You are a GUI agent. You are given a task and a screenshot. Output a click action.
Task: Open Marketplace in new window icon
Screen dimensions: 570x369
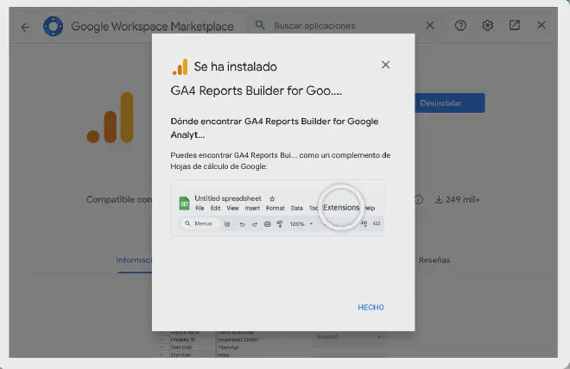click(x=515, y=25)
